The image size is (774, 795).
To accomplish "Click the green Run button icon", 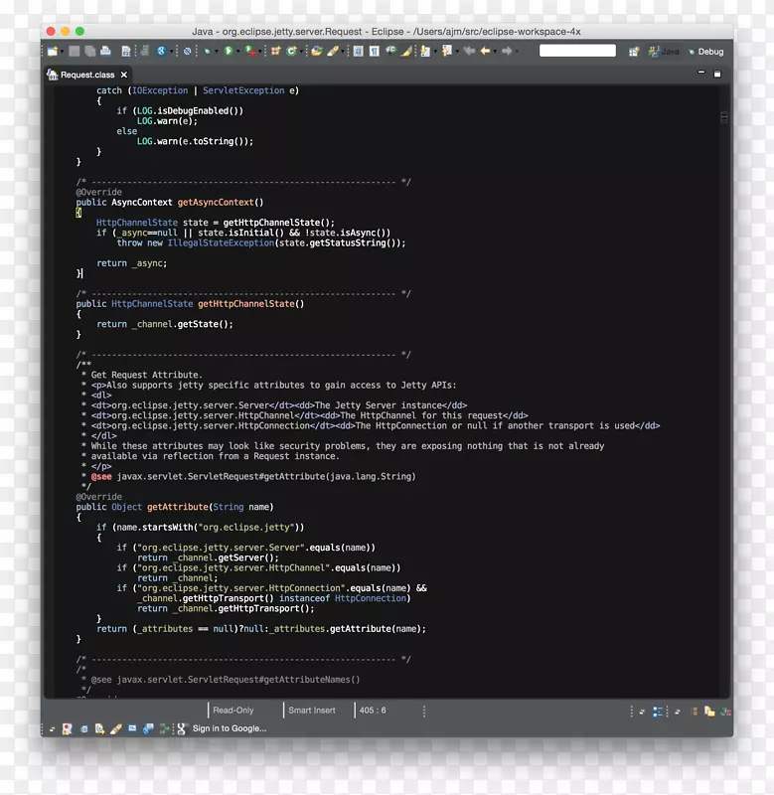I will tap(228, 51).
